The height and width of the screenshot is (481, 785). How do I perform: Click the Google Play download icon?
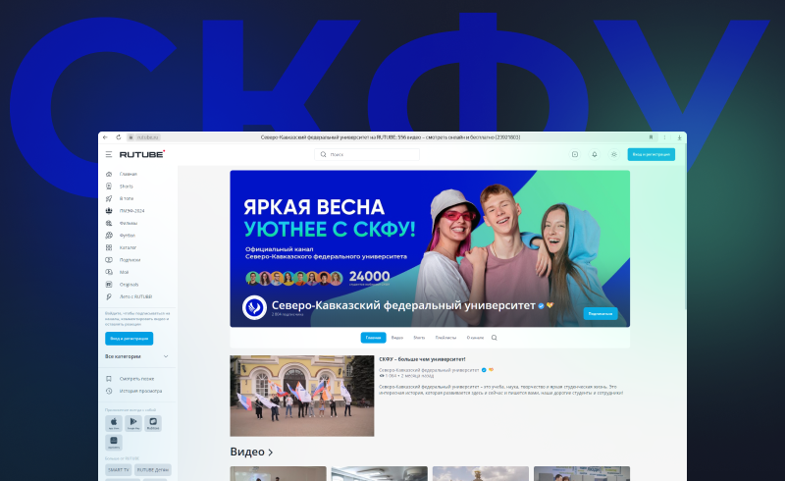133,423
